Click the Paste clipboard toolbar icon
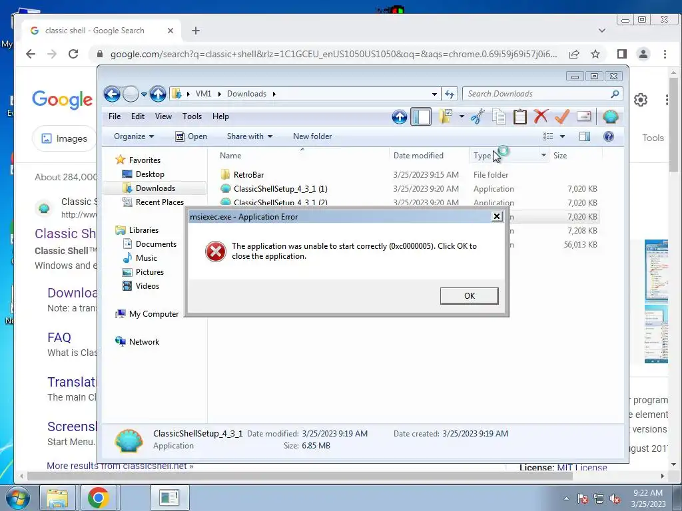682x511 pixels. [519, 116]
